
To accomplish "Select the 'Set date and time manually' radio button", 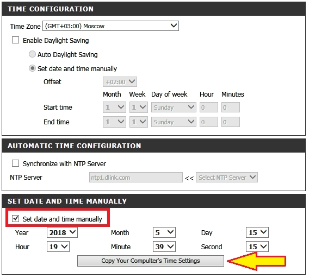I will pos(32,68).
